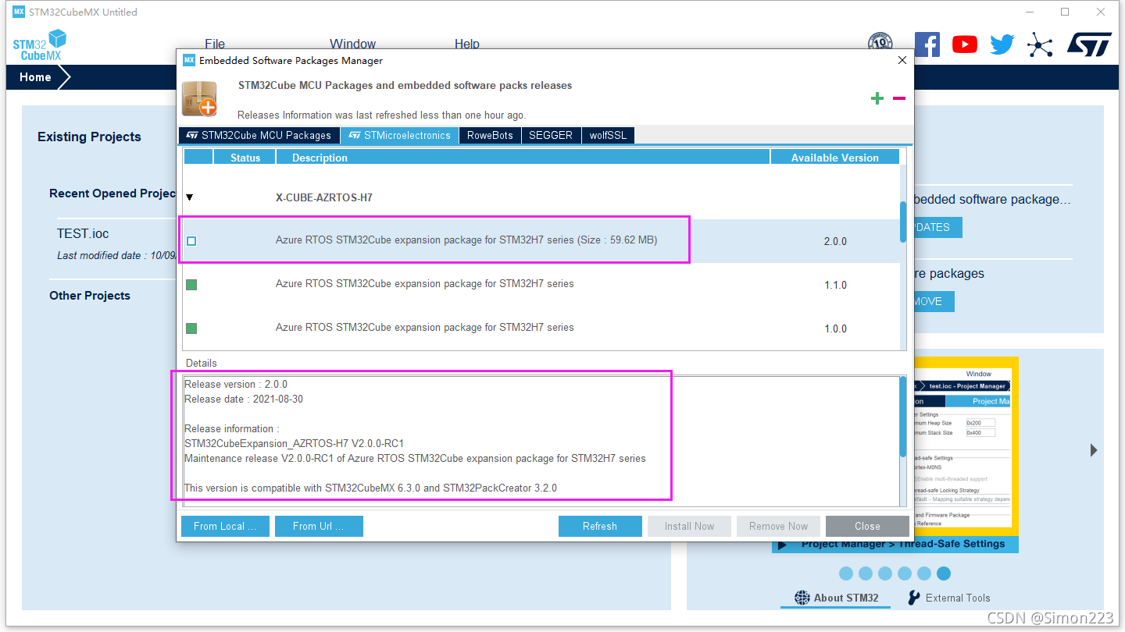
Task: Click the package box icon in the dialog
Action: 199,98
